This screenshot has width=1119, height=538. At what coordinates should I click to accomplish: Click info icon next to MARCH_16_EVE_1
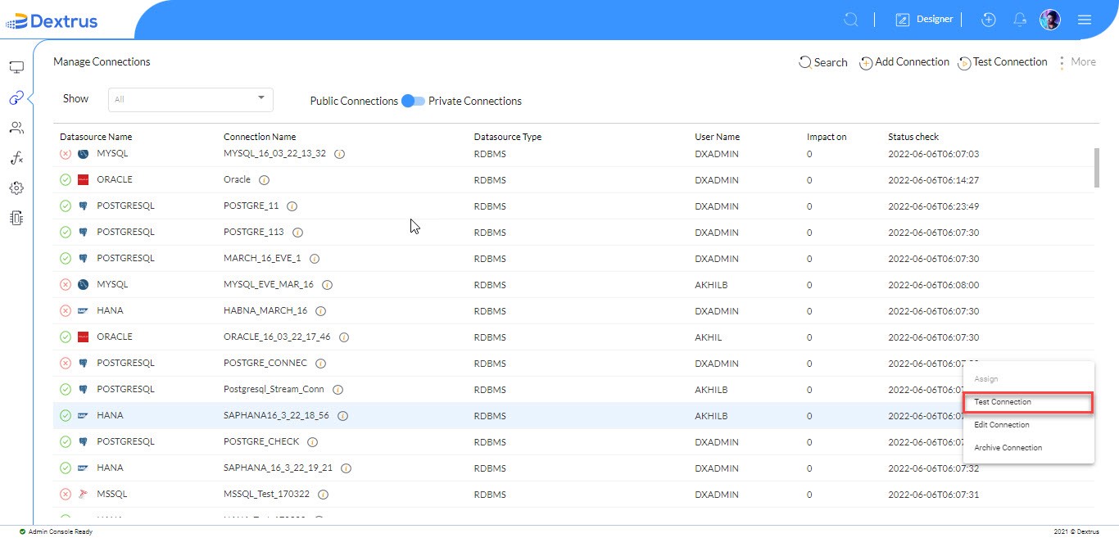pyautogui.click(x=315, y=259)
